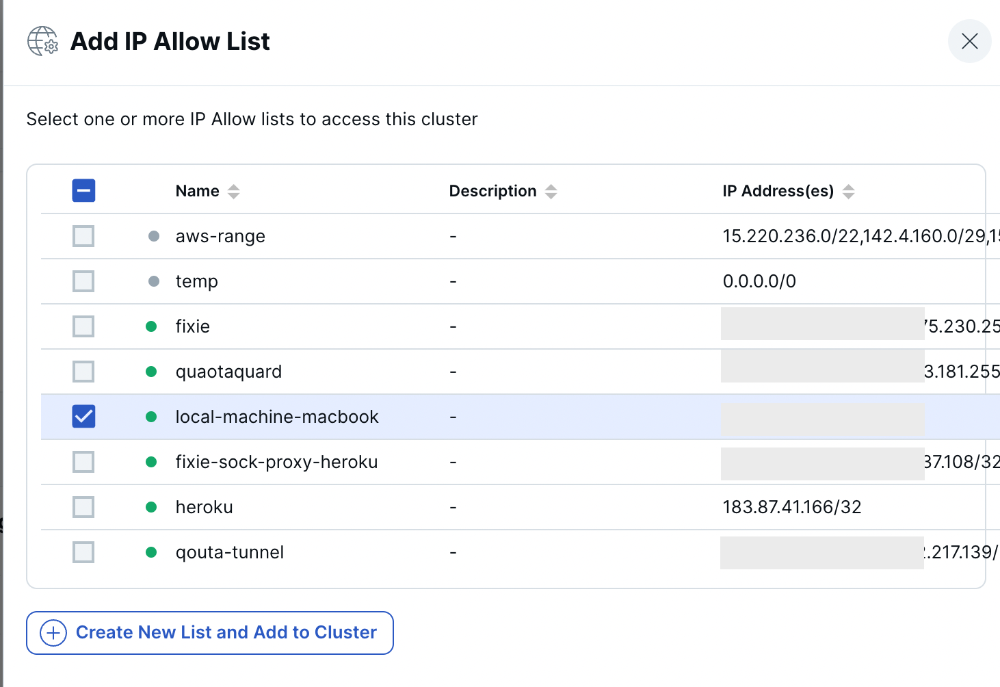The width and height of the screenshot is (1000, 687).
Task: Click the 0.0.0.0/0 address in temp row
Action: [759, 281]
